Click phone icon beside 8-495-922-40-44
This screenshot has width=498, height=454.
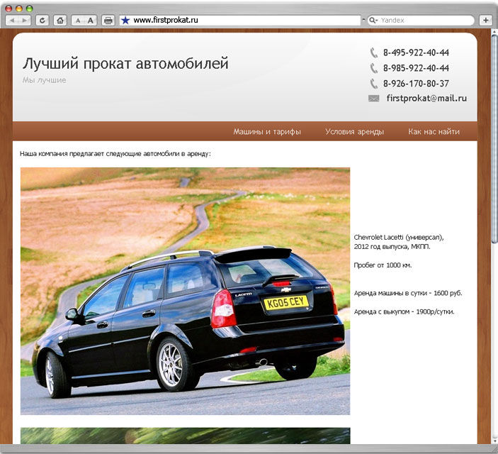(374, 52)
